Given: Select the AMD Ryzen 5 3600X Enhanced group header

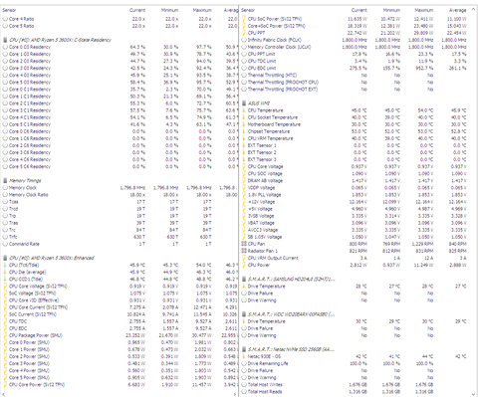Looking at the screenshot, I should (119, 258).
